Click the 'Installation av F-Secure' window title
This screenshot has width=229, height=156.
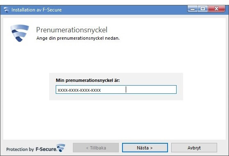coord(36,10)
